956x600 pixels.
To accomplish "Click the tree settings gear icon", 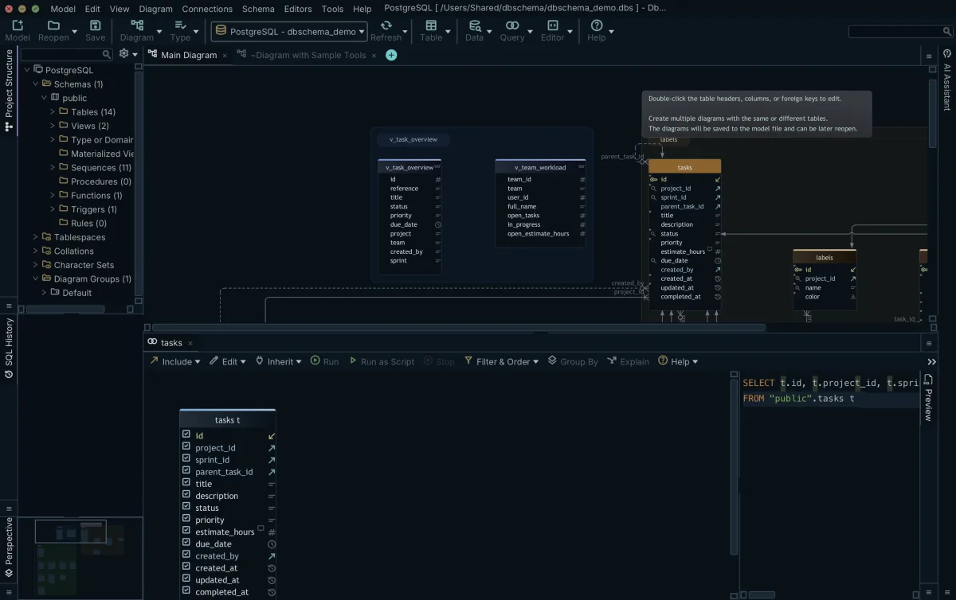I will pos(123,54).
